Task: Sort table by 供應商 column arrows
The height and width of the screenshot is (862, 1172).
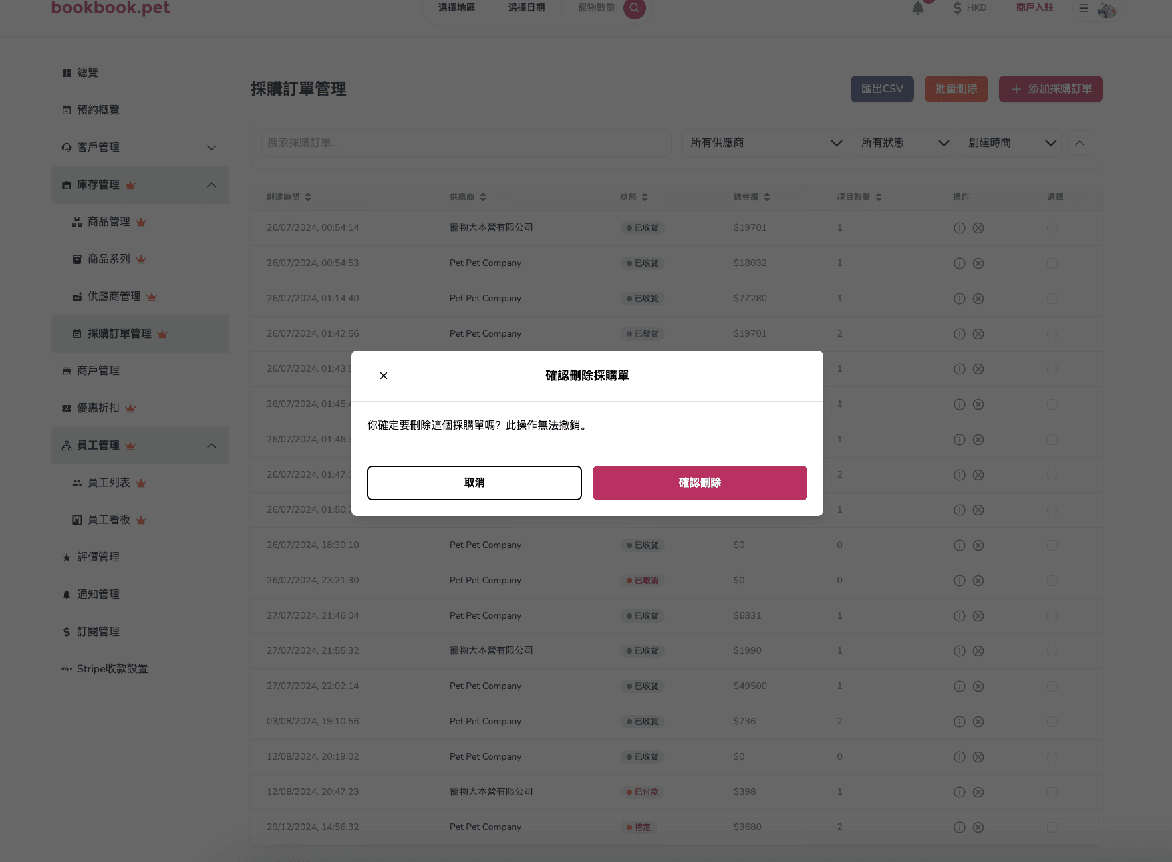Action: tap(483, 197)
